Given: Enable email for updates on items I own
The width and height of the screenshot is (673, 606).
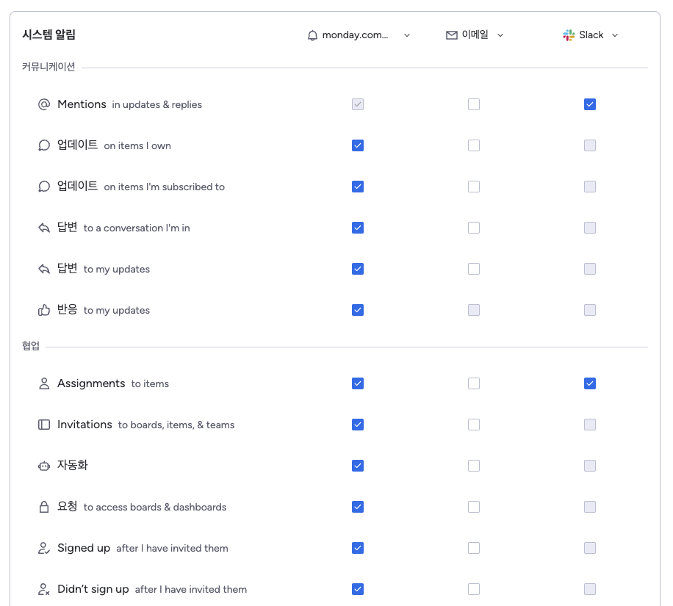Looking at the screenshot, I should [474, 145].
